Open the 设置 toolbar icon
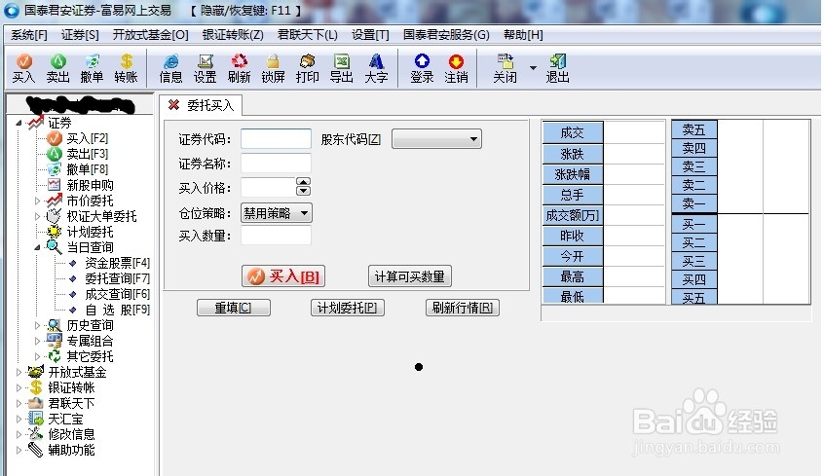The image size is (824, 476). click(205, 68)
